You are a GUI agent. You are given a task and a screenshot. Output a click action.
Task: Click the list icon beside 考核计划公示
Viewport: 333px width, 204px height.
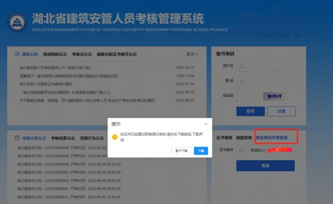(17, 138)
